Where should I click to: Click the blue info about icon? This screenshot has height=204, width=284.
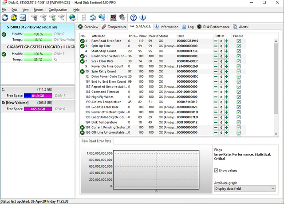click(142, 18)
